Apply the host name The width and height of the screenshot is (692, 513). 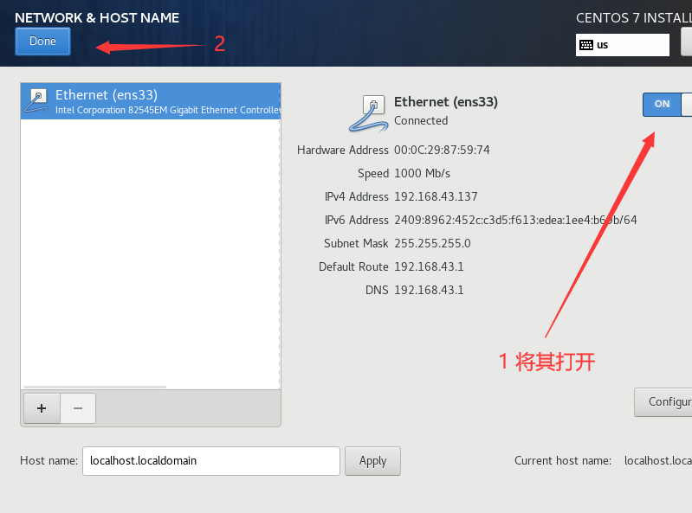373,461
